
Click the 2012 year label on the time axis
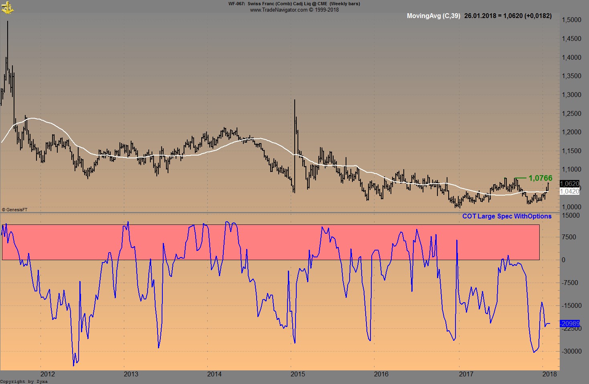click(x=47, y=374)
